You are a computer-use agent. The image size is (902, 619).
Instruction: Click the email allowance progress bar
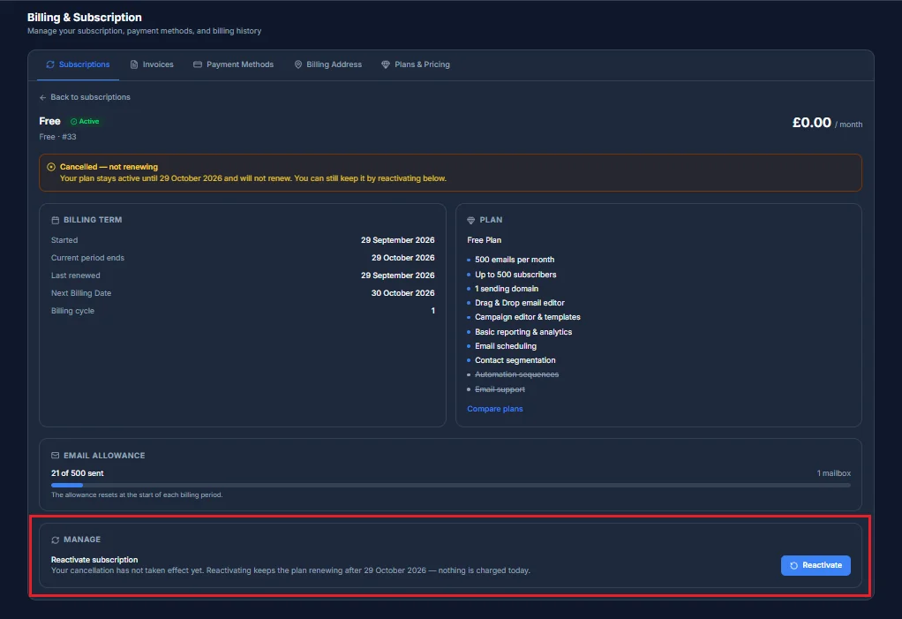pyautogui.click(x=450, y=486)
